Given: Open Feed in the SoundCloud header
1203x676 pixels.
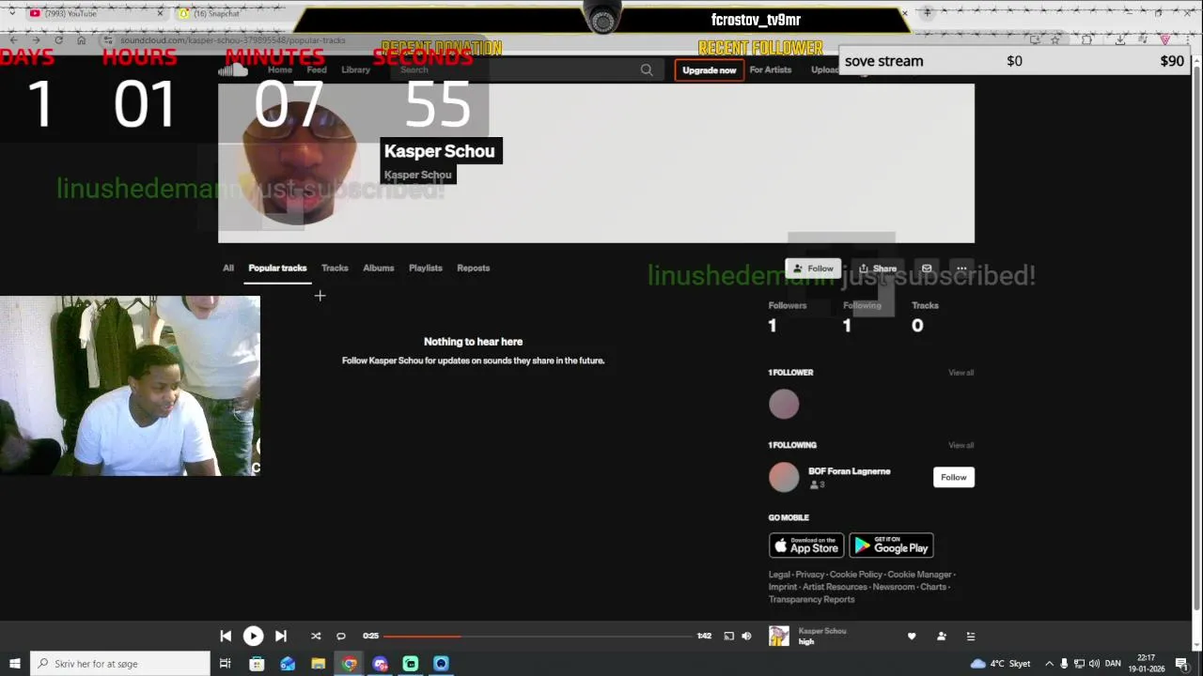Looking at the screenshot, I should click(317, 69).
